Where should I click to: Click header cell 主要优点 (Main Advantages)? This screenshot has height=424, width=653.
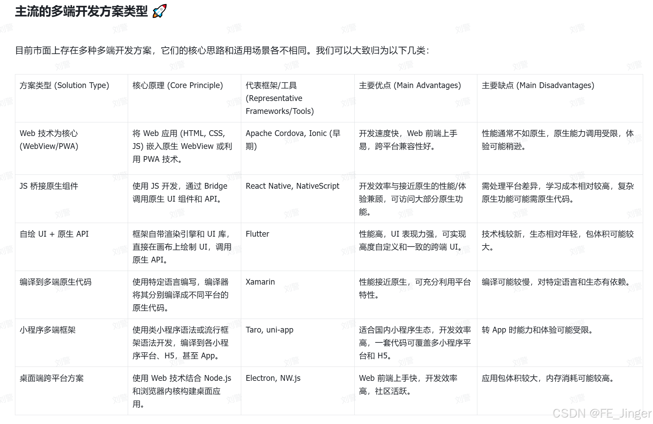tap(416, 98)
